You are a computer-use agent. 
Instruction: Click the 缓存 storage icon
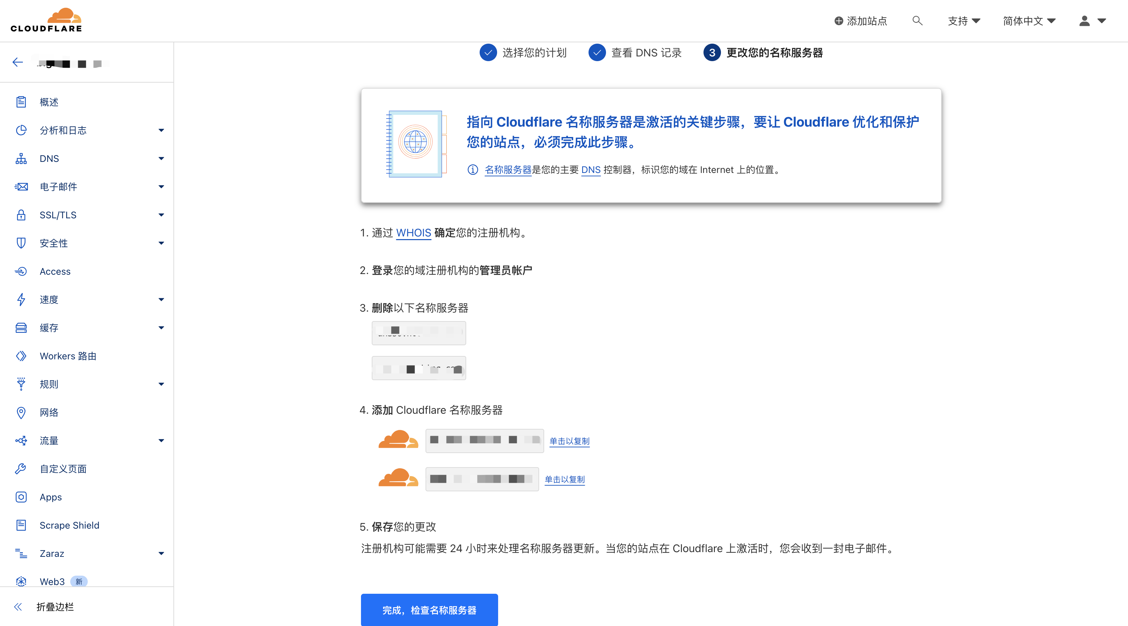pyautogui.click(x=21, y=328)
